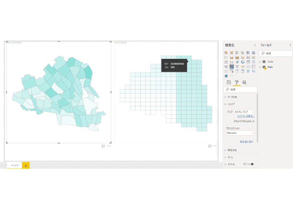The image size is (293, 209).
Task: Select the line and clustered column visual
Action: (248, 57)
